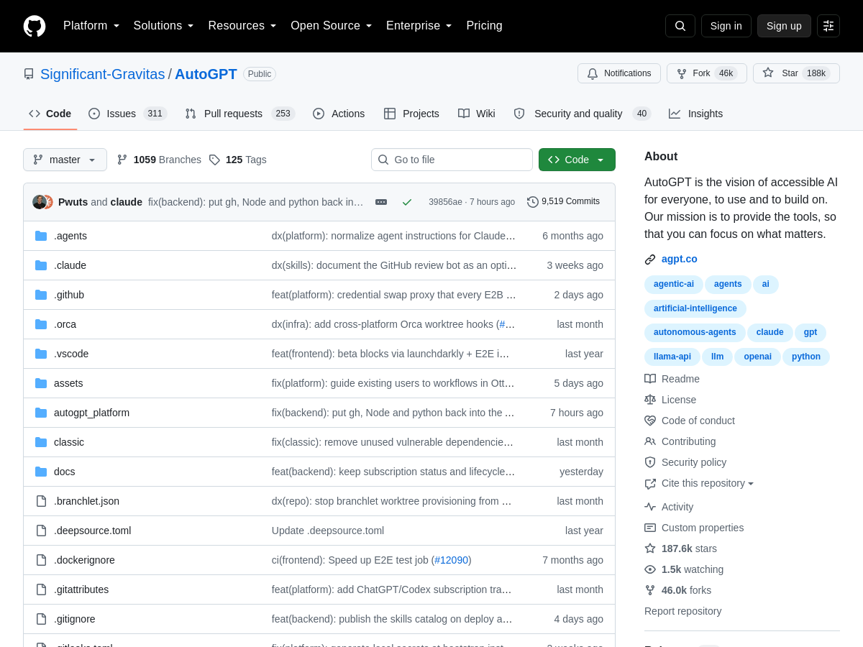The image size is (863, 647).
Task: Click the Sign up button
Action: [x=784, y=26]
